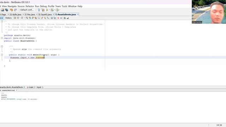Click the webcam video thumbnail

[209, 12]
